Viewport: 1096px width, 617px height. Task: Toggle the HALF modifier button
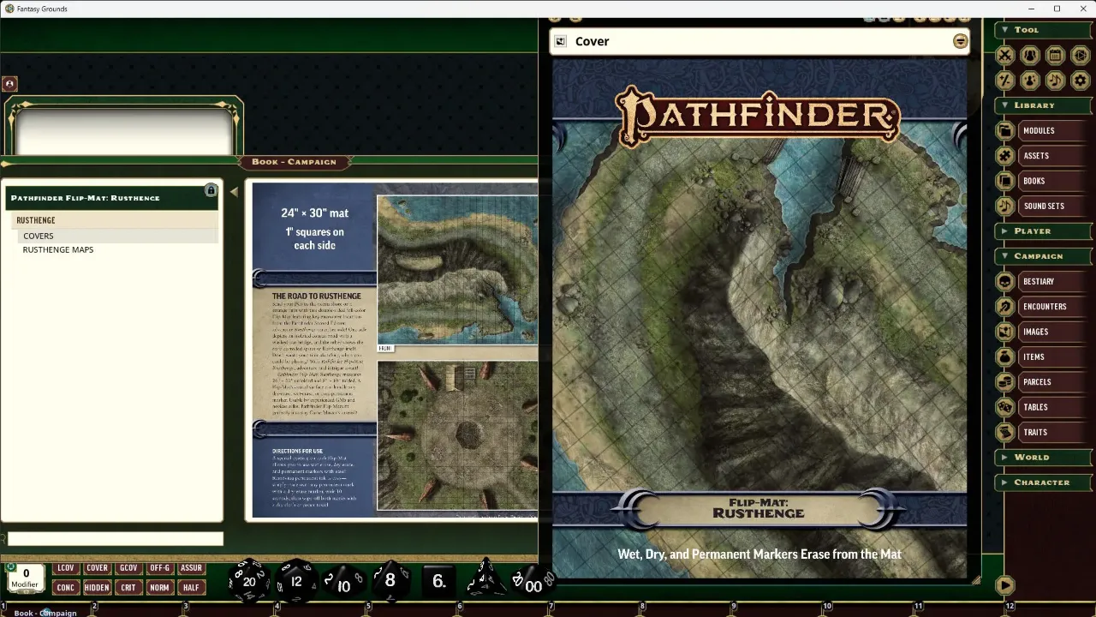click(191, 588)
